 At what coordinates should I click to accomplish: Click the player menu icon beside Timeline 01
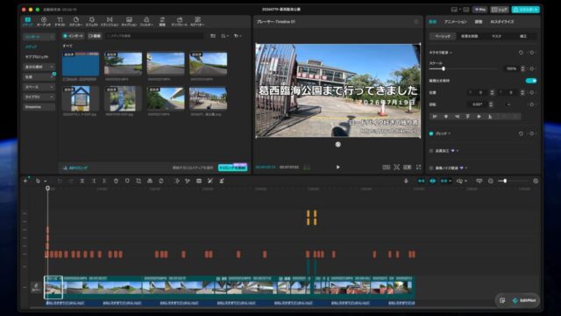[x=416, y=21]
